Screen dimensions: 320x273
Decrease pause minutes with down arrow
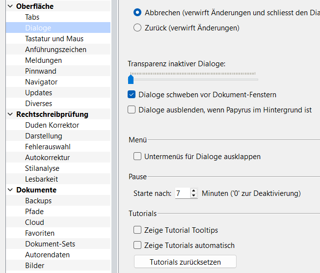click(194, 196)
